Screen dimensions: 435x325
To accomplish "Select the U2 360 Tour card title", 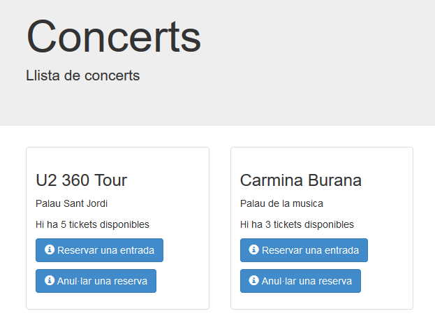I will pyautogui.click(x=81, y=180).
